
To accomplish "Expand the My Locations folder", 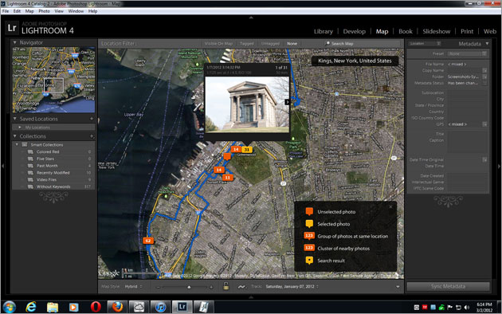I will pos(20,128).
